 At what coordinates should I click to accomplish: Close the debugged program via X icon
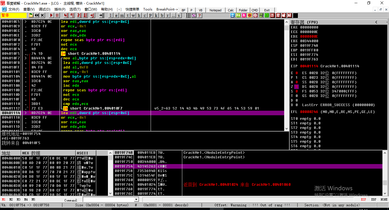click(x=42, y=15)
